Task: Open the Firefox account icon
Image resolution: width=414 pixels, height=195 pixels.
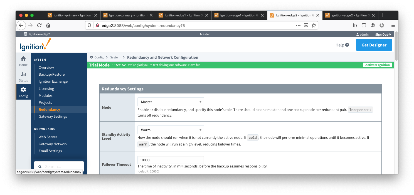Action: (x=373, y=25)
